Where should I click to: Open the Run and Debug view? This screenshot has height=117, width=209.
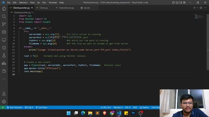(4, 32)
